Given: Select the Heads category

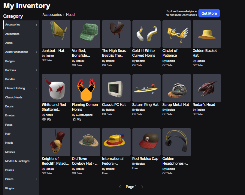Looking at the screenshot, I should pos(21,143).
